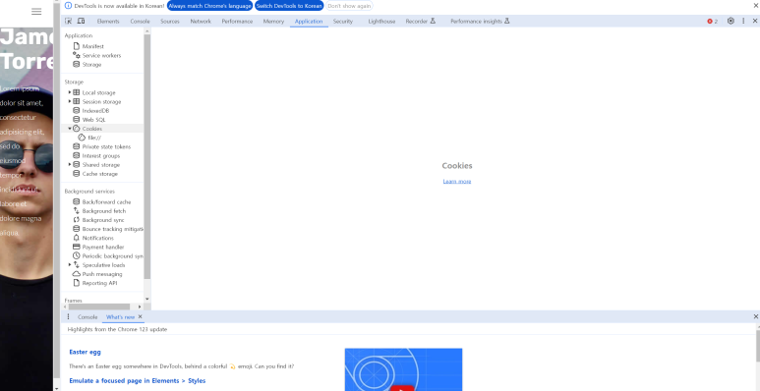Screen dimensions: 760x391
Task: Expand the Shared storage tree node
Action: pyautogui.click(x=70, y=164)
